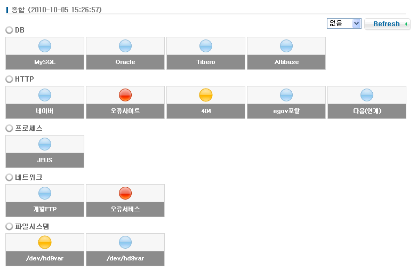
Task: Click the red status icon above 오류서비스
Action: (x=125, y=193)
